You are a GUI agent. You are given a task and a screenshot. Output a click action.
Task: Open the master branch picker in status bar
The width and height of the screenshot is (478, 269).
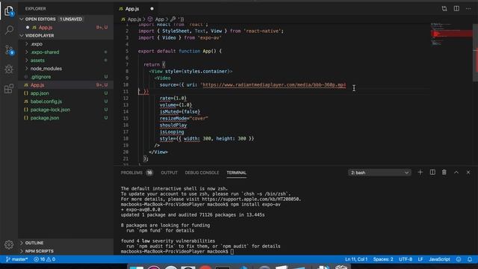pyautogui.click(x=16, y=259)
